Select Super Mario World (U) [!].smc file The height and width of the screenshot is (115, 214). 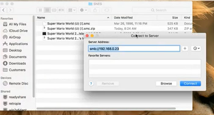click(x=68, y=23)
